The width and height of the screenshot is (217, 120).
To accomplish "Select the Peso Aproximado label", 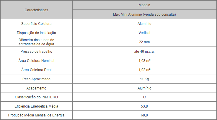I will 36,79.
